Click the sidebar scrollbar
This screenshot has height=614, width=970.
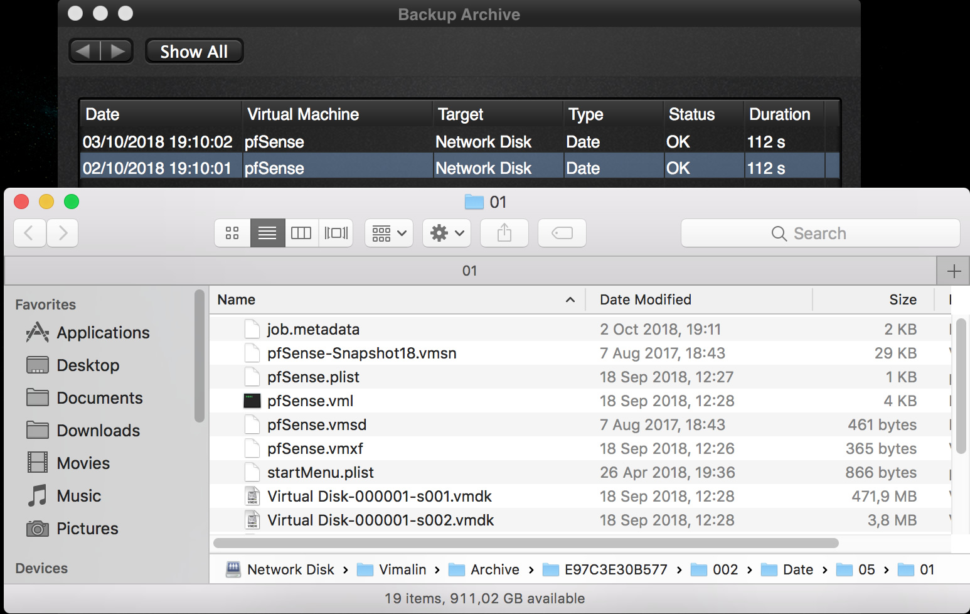tap(200, 355)
